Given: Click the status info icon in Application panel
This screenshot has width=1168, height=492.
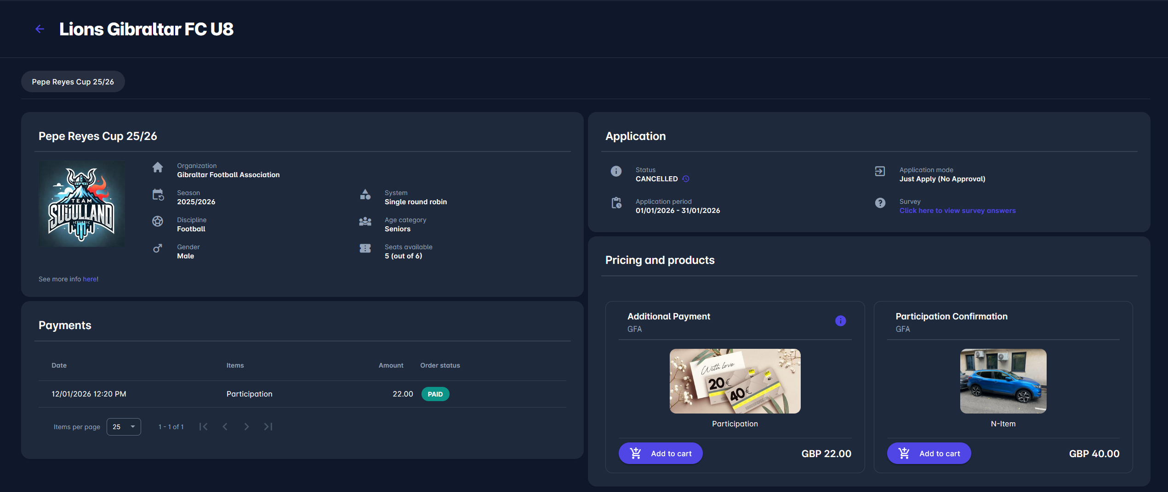Looking at the screenshot, I should pyautogui.click(x=616, y=171).
